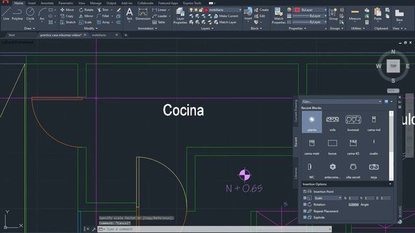415x233 pixels.
Task: Toggle the Rotation checkbox
Action: pos(305,205)
